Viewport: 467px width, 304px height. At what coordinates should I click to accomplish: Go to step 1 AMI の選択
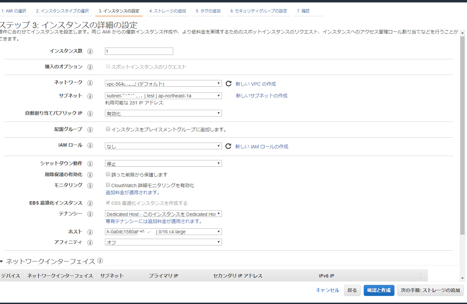click(x=14, y=11)
